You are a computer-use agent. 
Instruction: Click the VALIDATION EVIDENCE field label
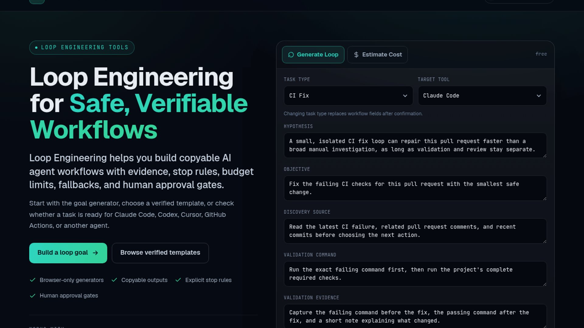pyautogui.click(x=311, y=298)
